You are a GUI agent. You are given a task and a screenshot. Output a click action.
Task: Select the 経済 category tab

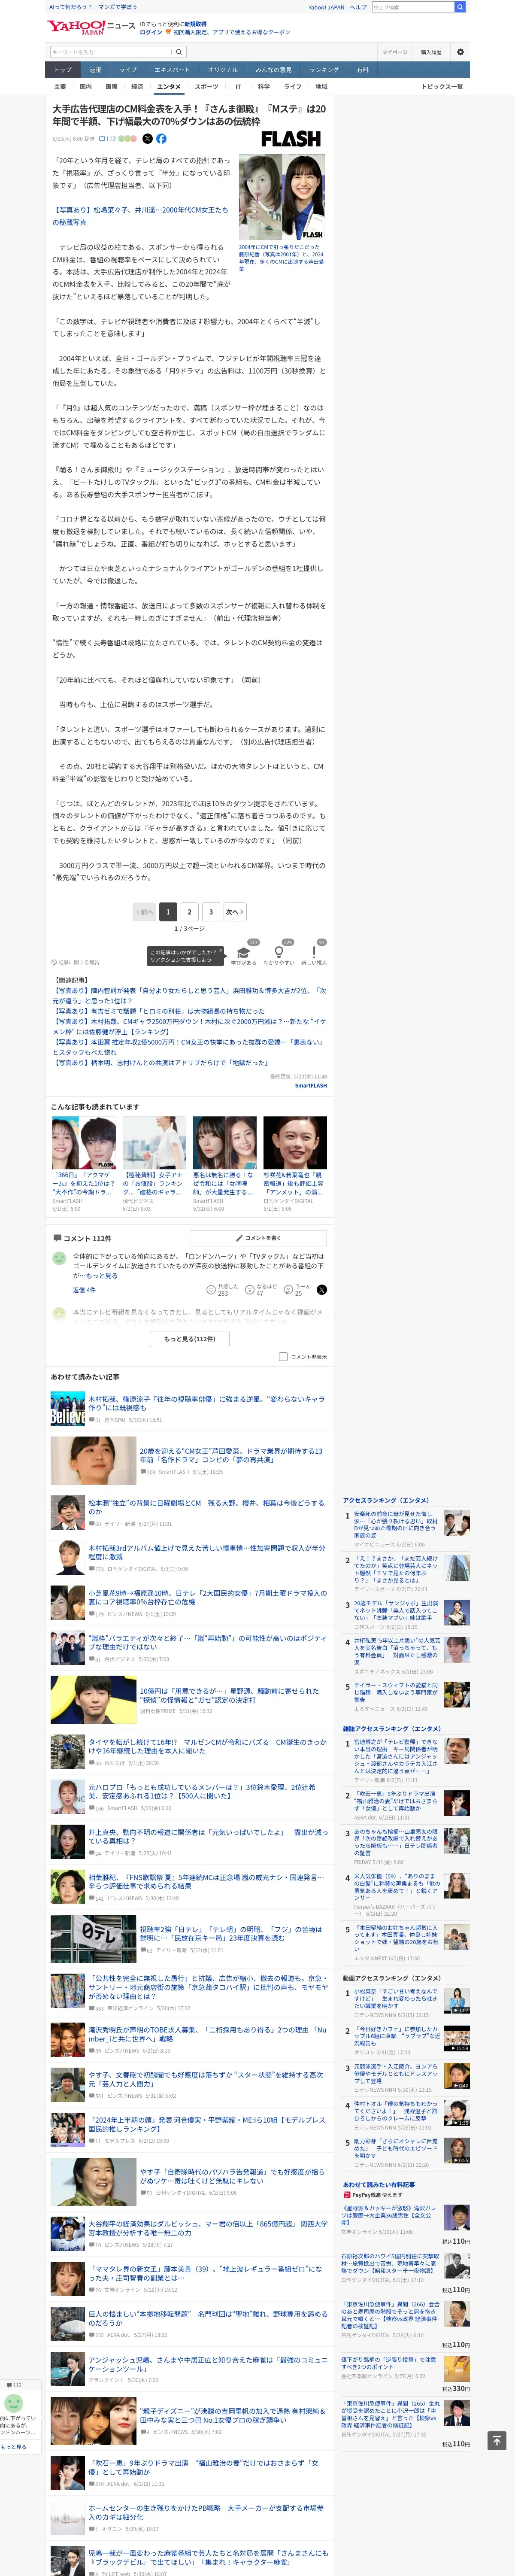click(x=137, y=87)
